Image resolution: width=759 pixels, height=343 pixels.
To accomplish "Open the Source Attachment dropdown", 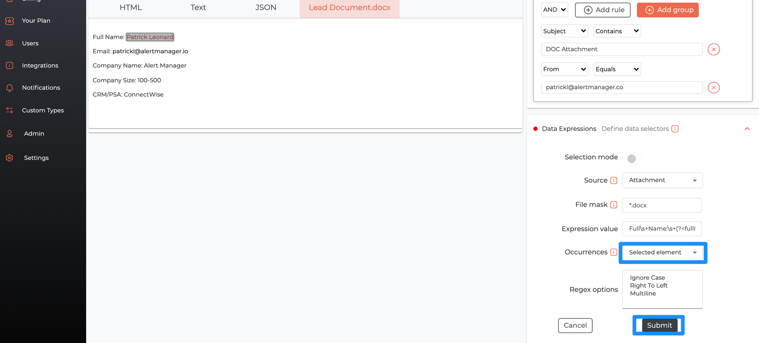I will coord(662,181).
